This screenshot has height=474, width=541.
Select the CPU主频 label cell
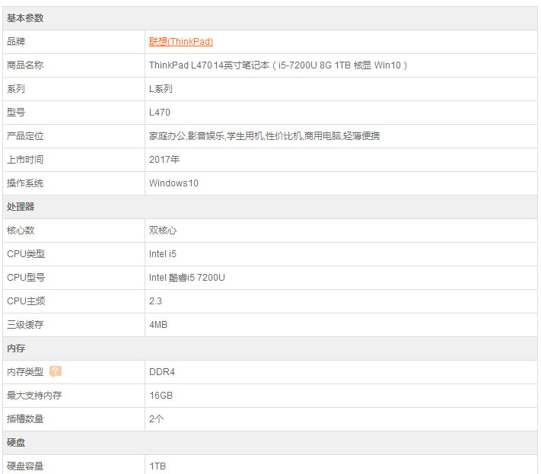(74, 301)
